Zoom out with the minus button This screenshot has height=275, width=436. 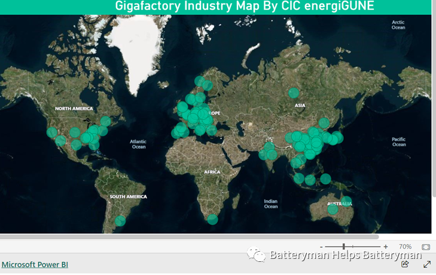pyautogui.click(x=321, y=247)
